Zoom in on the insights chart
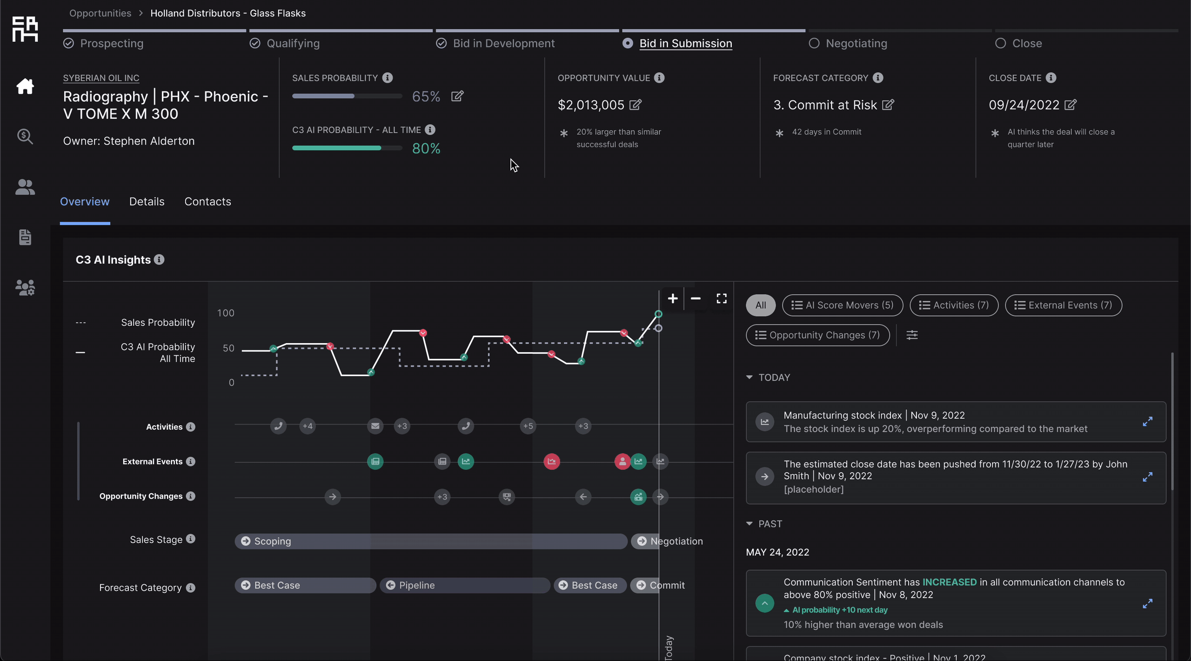Viewport: 1191px width, 661px height. point(673,298)
